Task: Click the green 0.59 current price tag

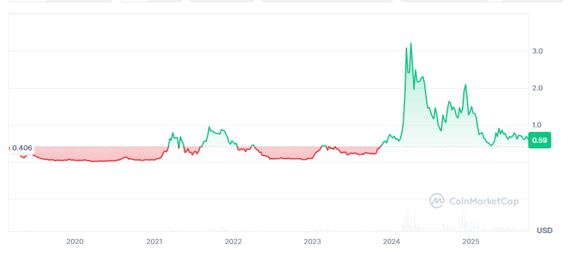Action: click(x=540, y=140)
